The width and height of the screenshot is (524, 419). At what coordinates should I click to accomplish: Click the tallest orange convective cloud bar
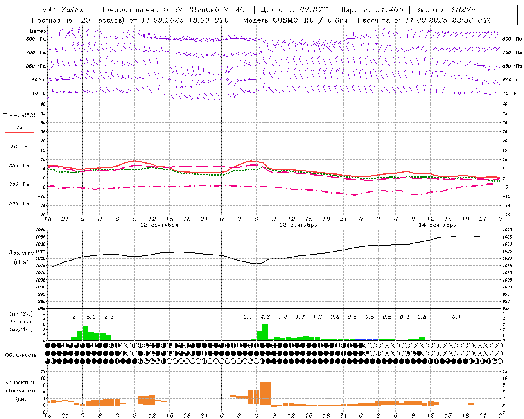(x=265, y=394)
